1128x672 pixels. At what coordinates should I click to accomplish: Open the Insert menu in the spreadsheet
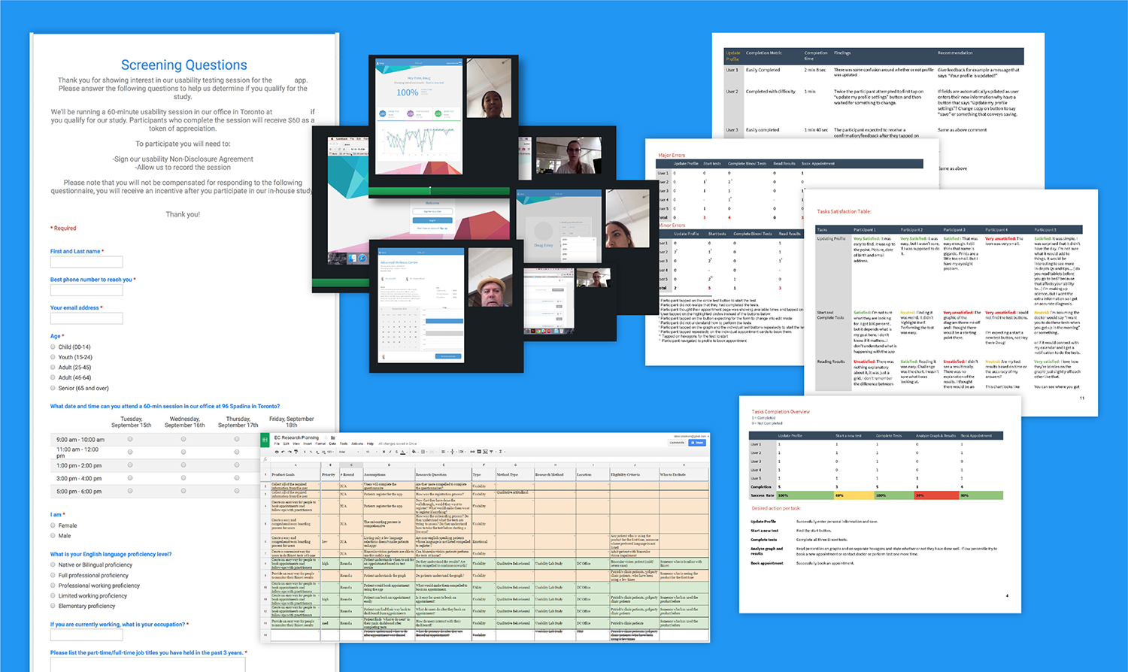(308, 443)
